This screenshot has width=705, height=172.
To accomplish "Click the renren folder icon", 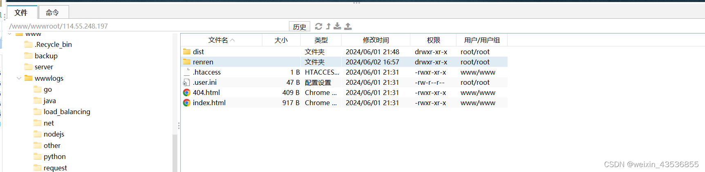I will coord(187,62).
